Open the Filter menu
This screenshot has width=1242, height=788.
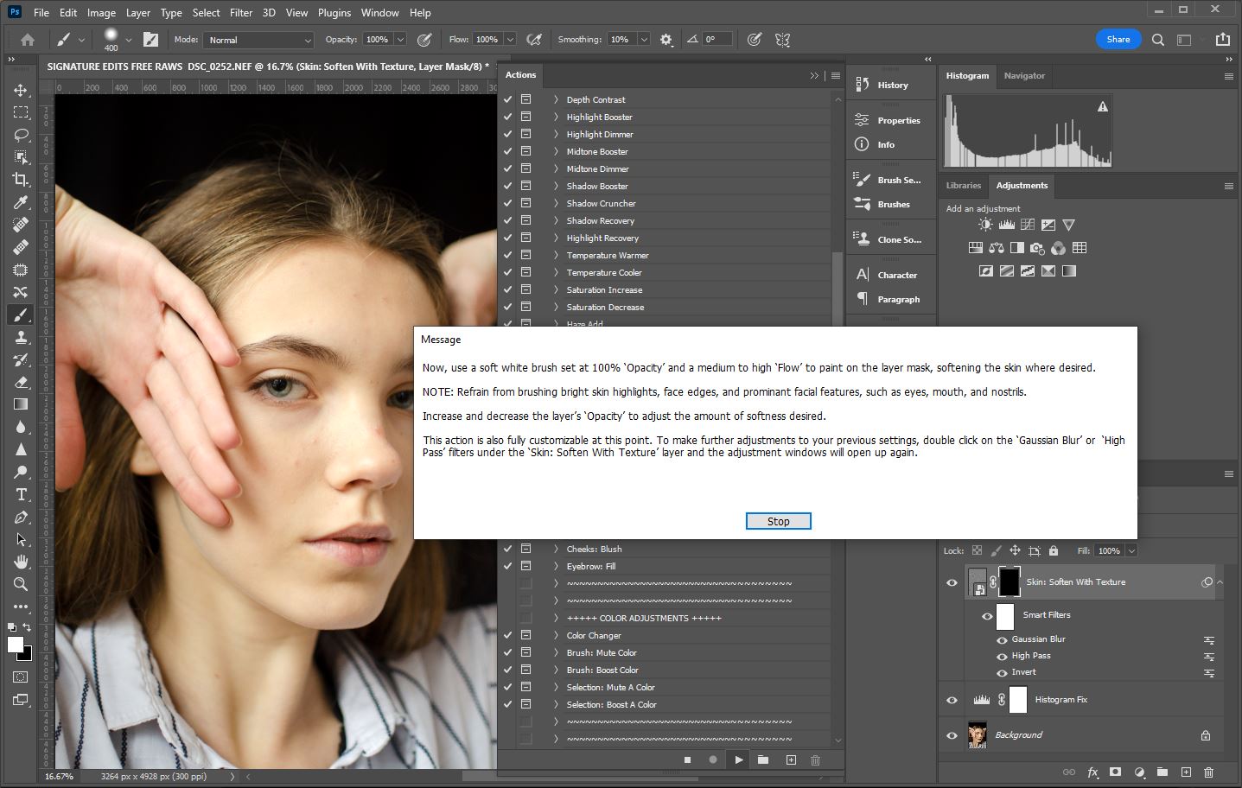tap(241, 13)
